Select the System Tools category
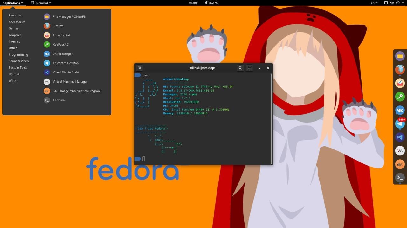The height and width of the screenshot is (228, 407). click(18, 68)
